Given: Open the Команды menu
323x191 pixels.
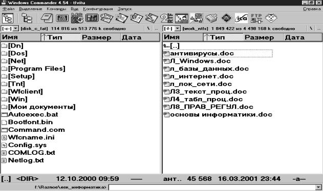Looking at the screenshot, I should 56,9.
